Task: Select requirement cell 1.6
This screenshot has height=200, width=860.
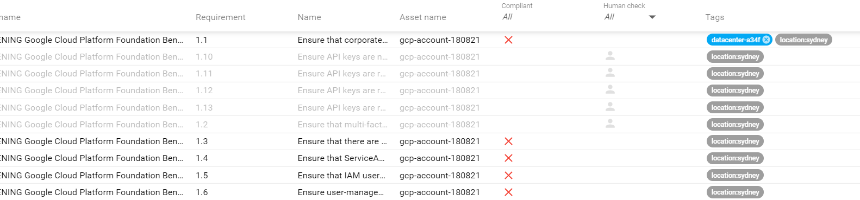Action: pyautogui.click(x=202, y=192)
